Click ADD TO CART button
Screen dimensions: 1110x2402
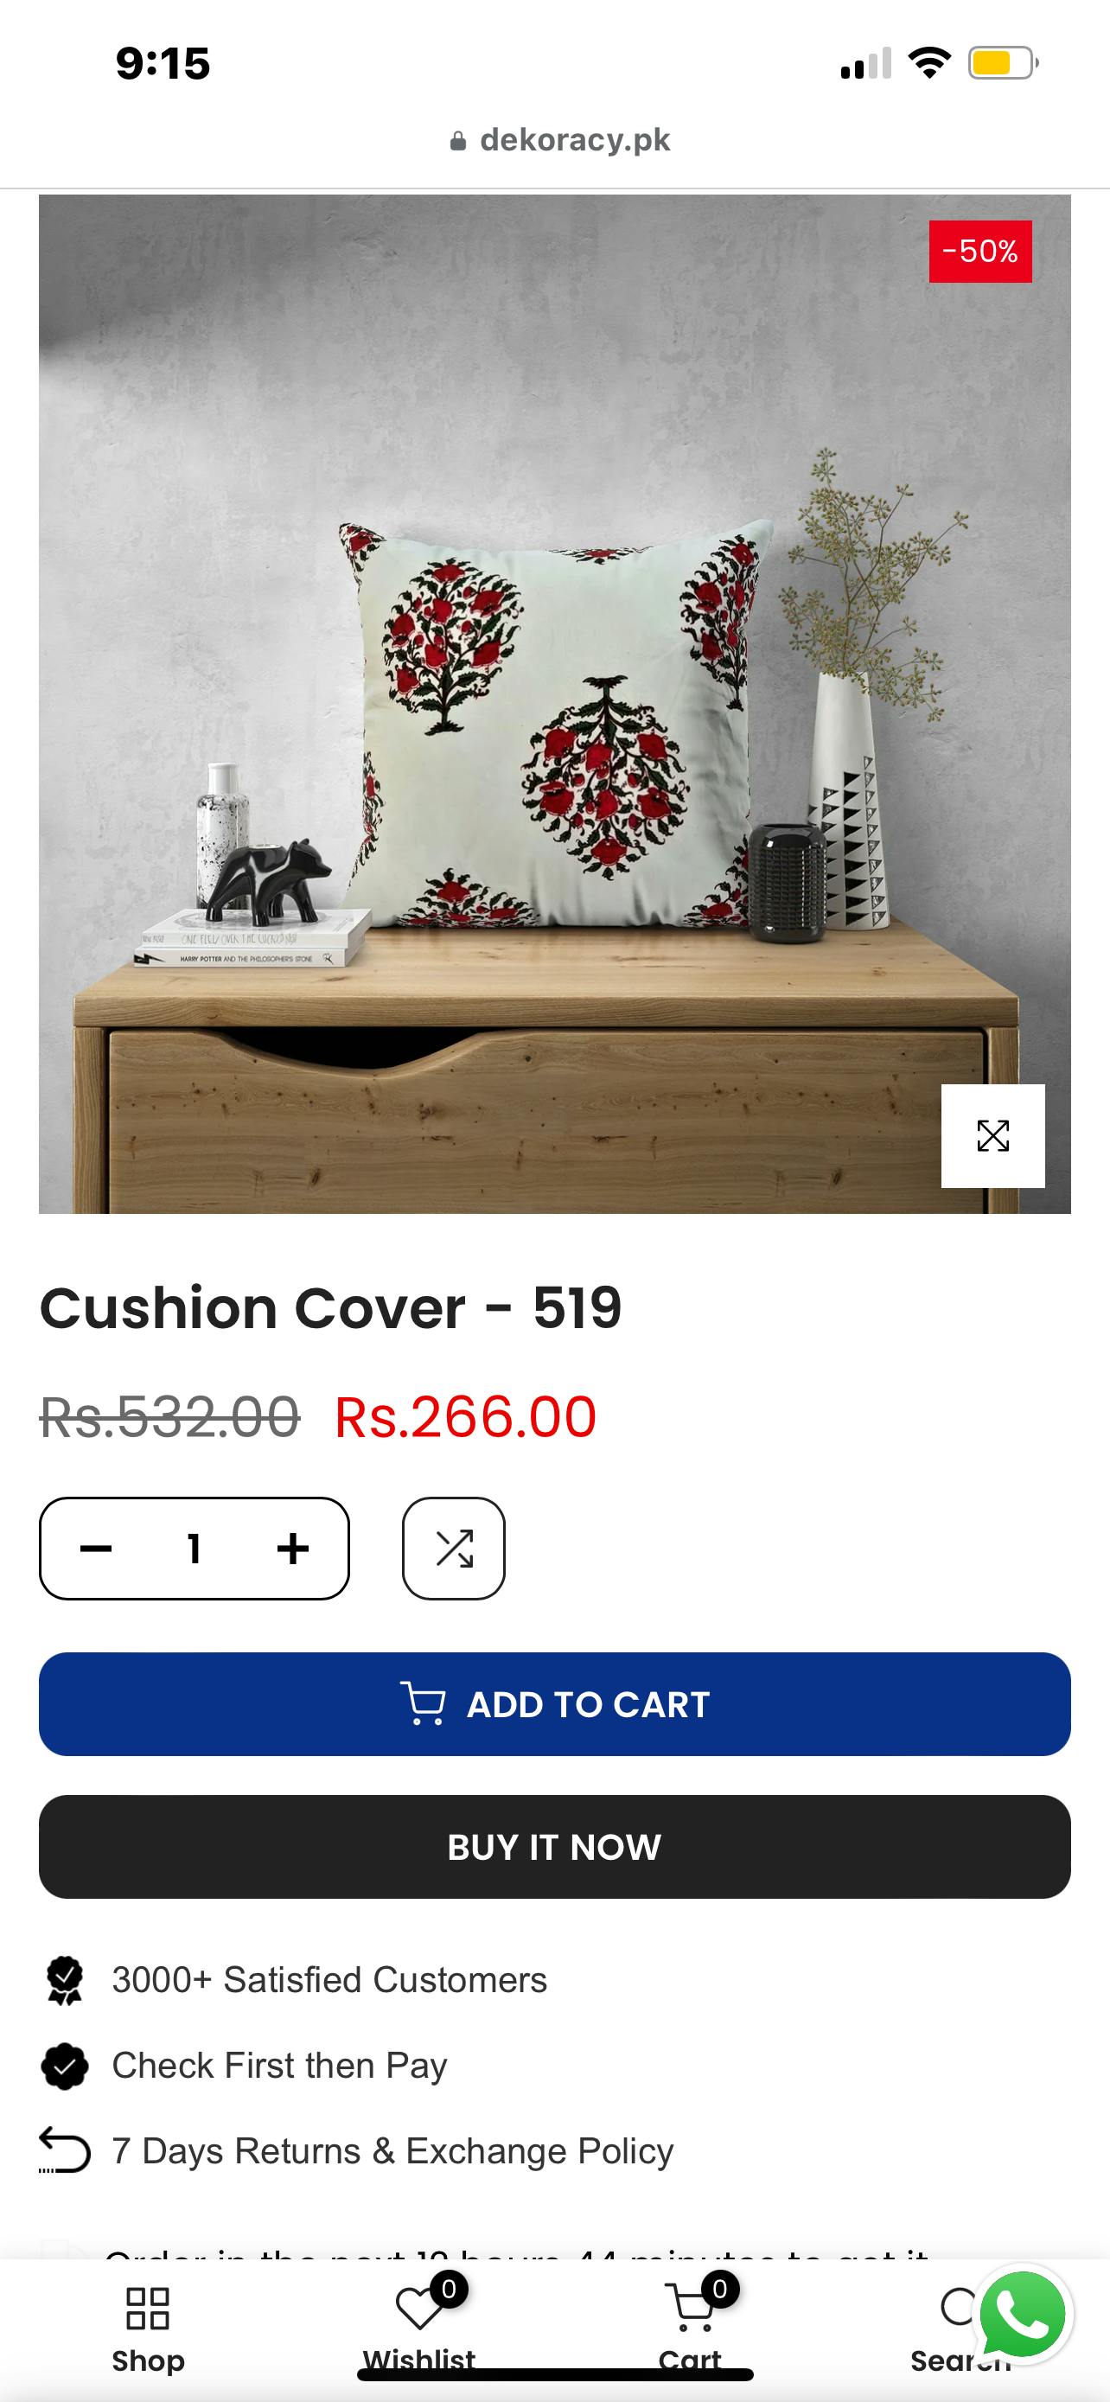click(x=554, y=1704)
